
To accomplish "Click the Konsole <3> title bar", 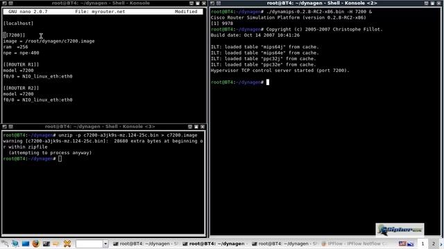I will [x=100, y=127].
